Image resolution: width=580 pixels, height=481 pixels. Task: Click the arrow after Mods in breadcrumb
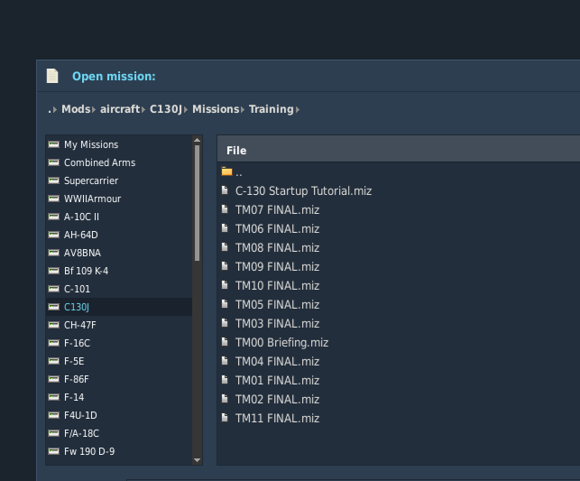coord(94,109)
